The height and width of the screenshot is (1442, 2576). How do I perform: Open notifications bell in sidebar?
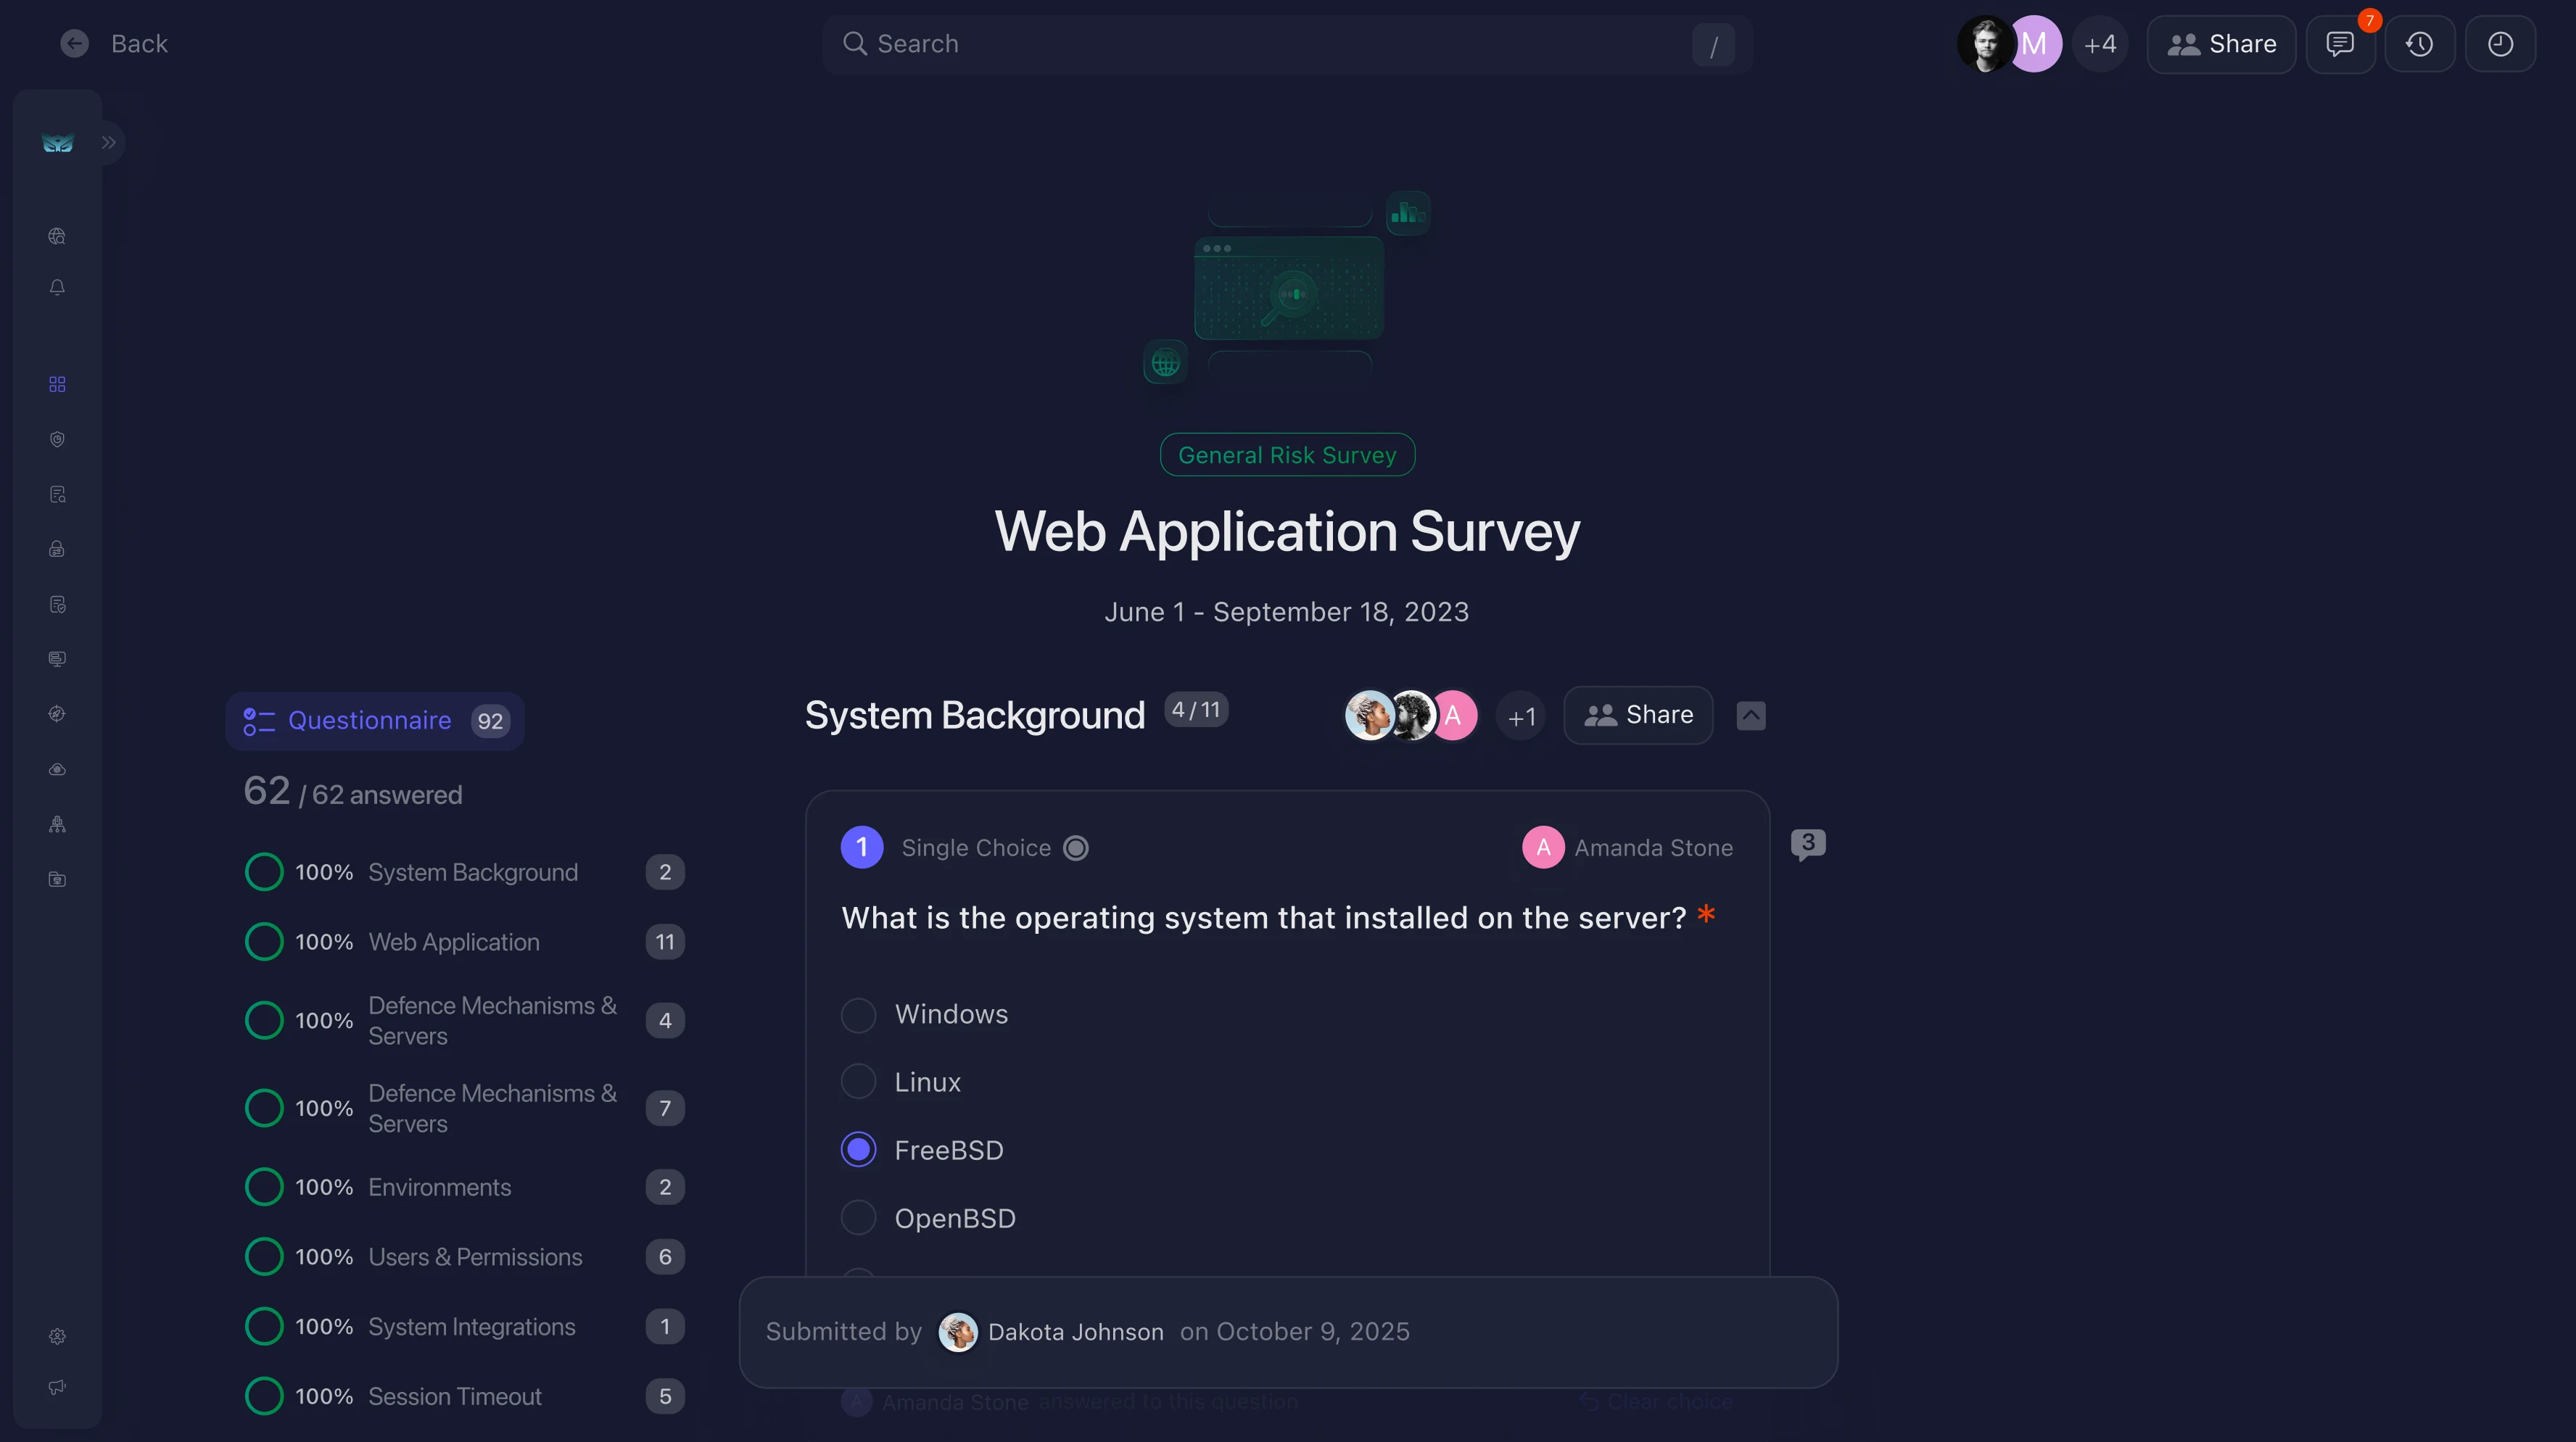[x=57, y=287]
